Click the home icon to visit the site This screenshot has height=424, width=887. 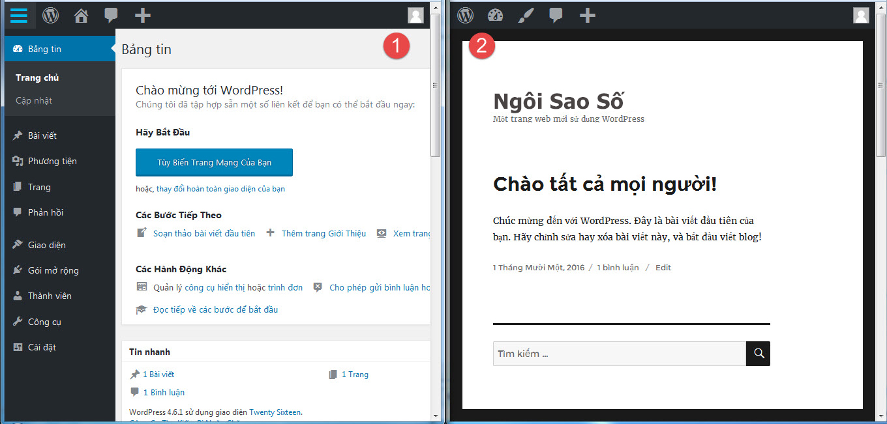pyautogui.click(x=81, y=15)
